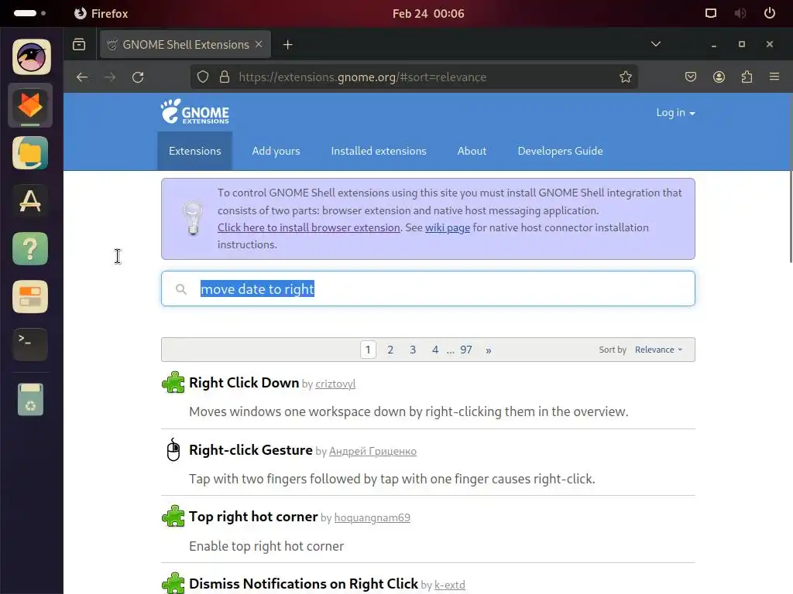Open author k-extd profile link

450,585
